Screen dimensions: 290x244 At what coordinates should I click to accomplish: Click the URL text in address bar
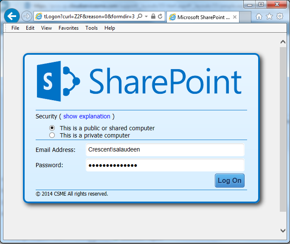[89, 17]
